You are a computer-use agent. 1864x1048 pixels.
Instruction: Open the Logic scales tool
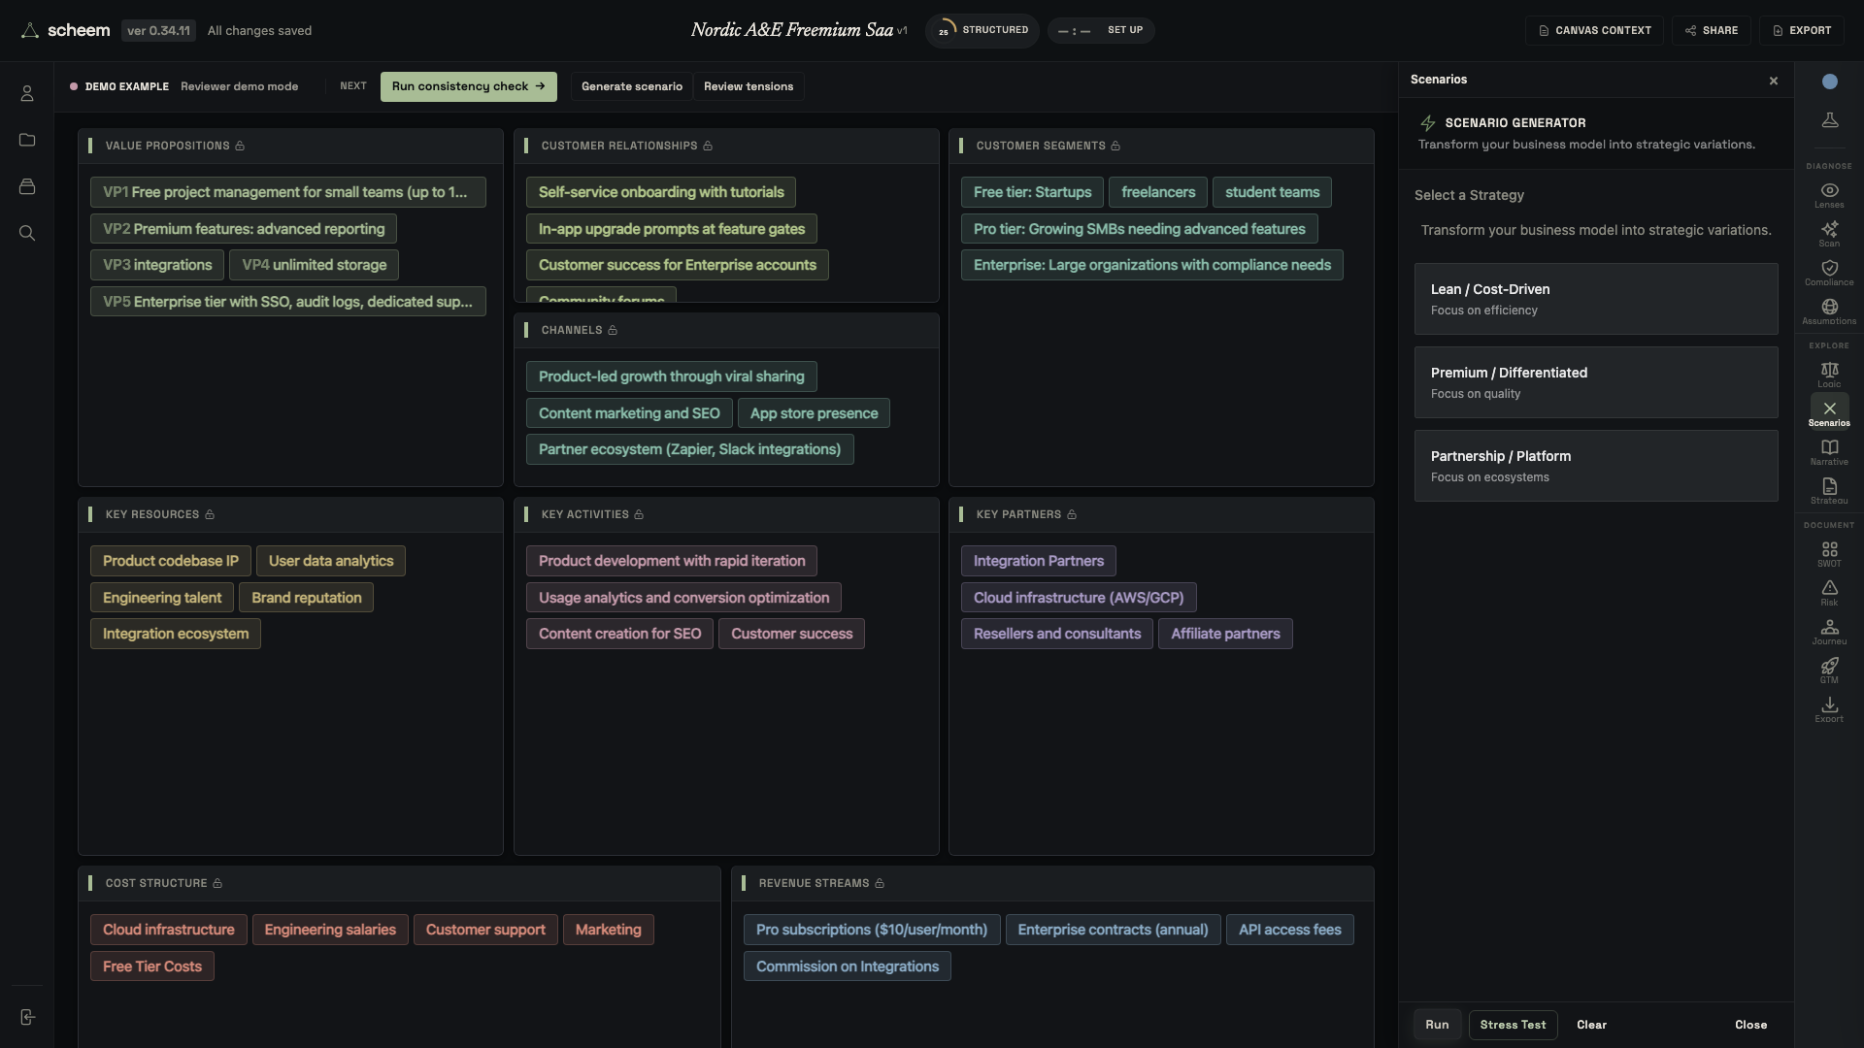tap(1829, 375)
